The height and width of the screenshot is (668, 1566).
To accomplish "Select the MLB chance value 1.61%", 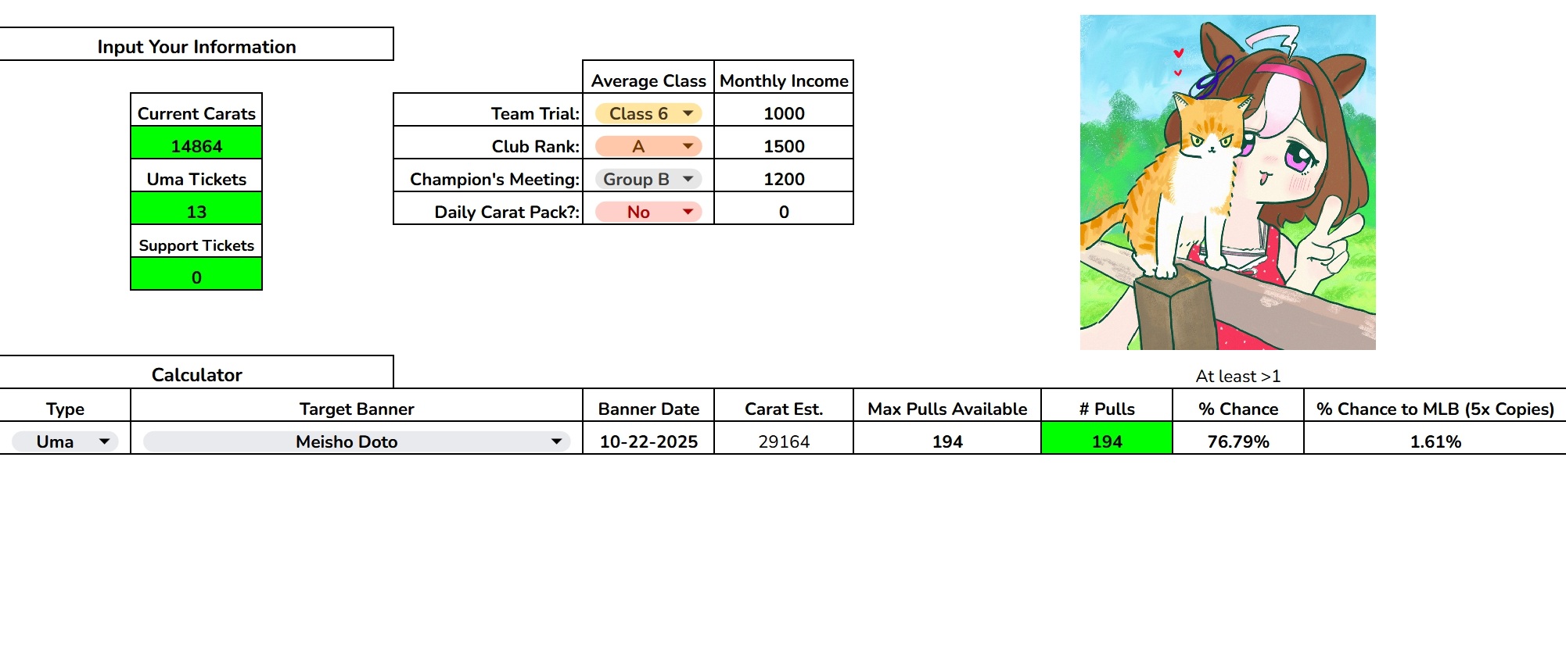I will pyautogui.click(x=1435, y=441).
